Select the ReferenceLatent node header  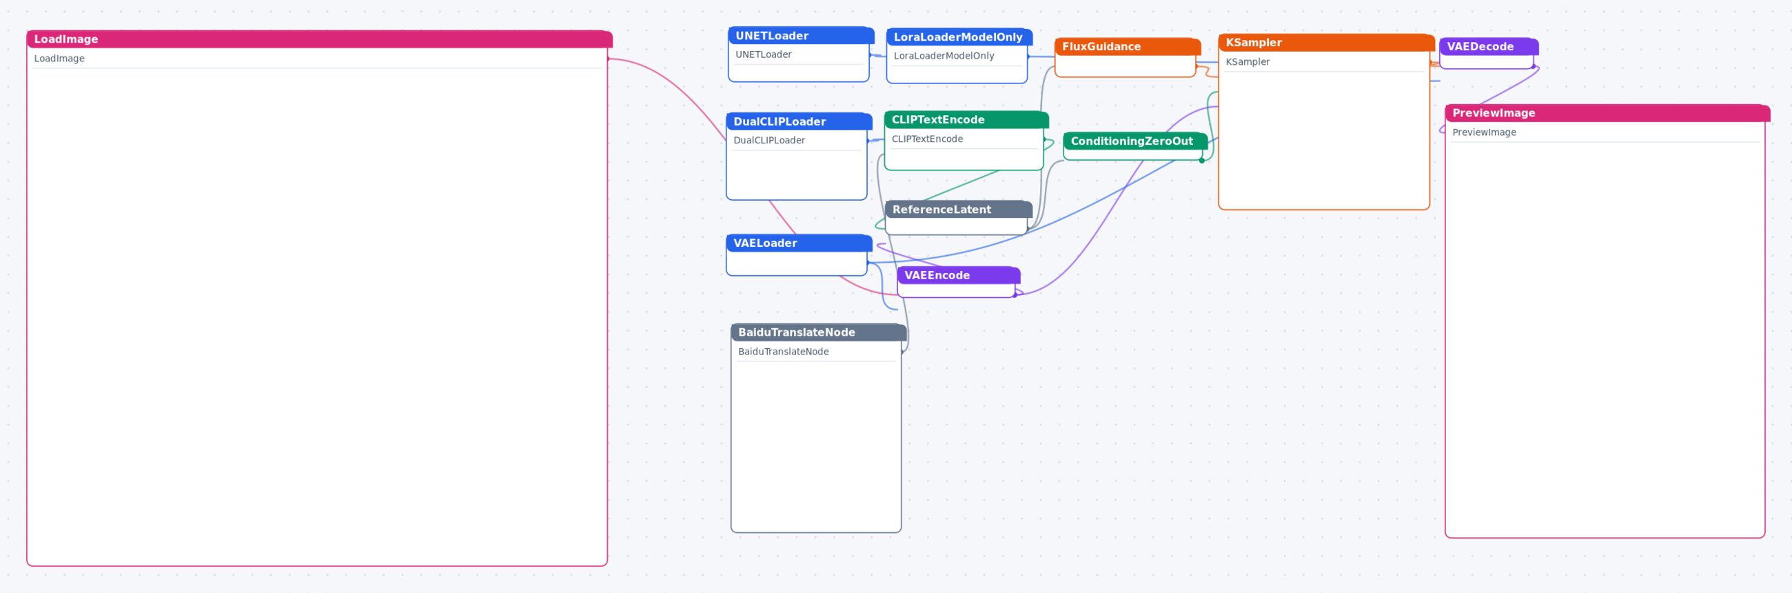pyautogui.click(x=959, y=210)
